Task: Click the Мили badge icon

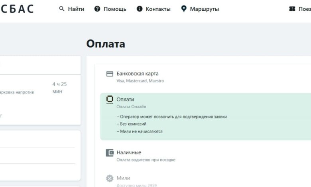Action: tap(110, 178)
